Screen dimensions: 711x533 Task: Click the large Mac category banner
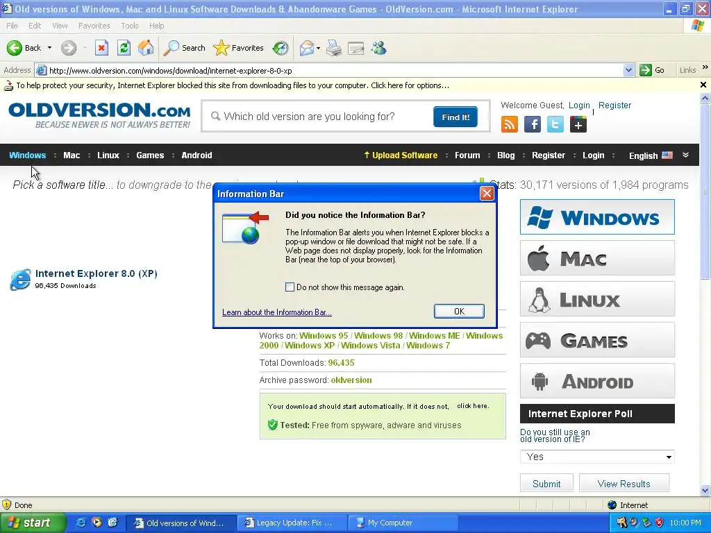597,258
